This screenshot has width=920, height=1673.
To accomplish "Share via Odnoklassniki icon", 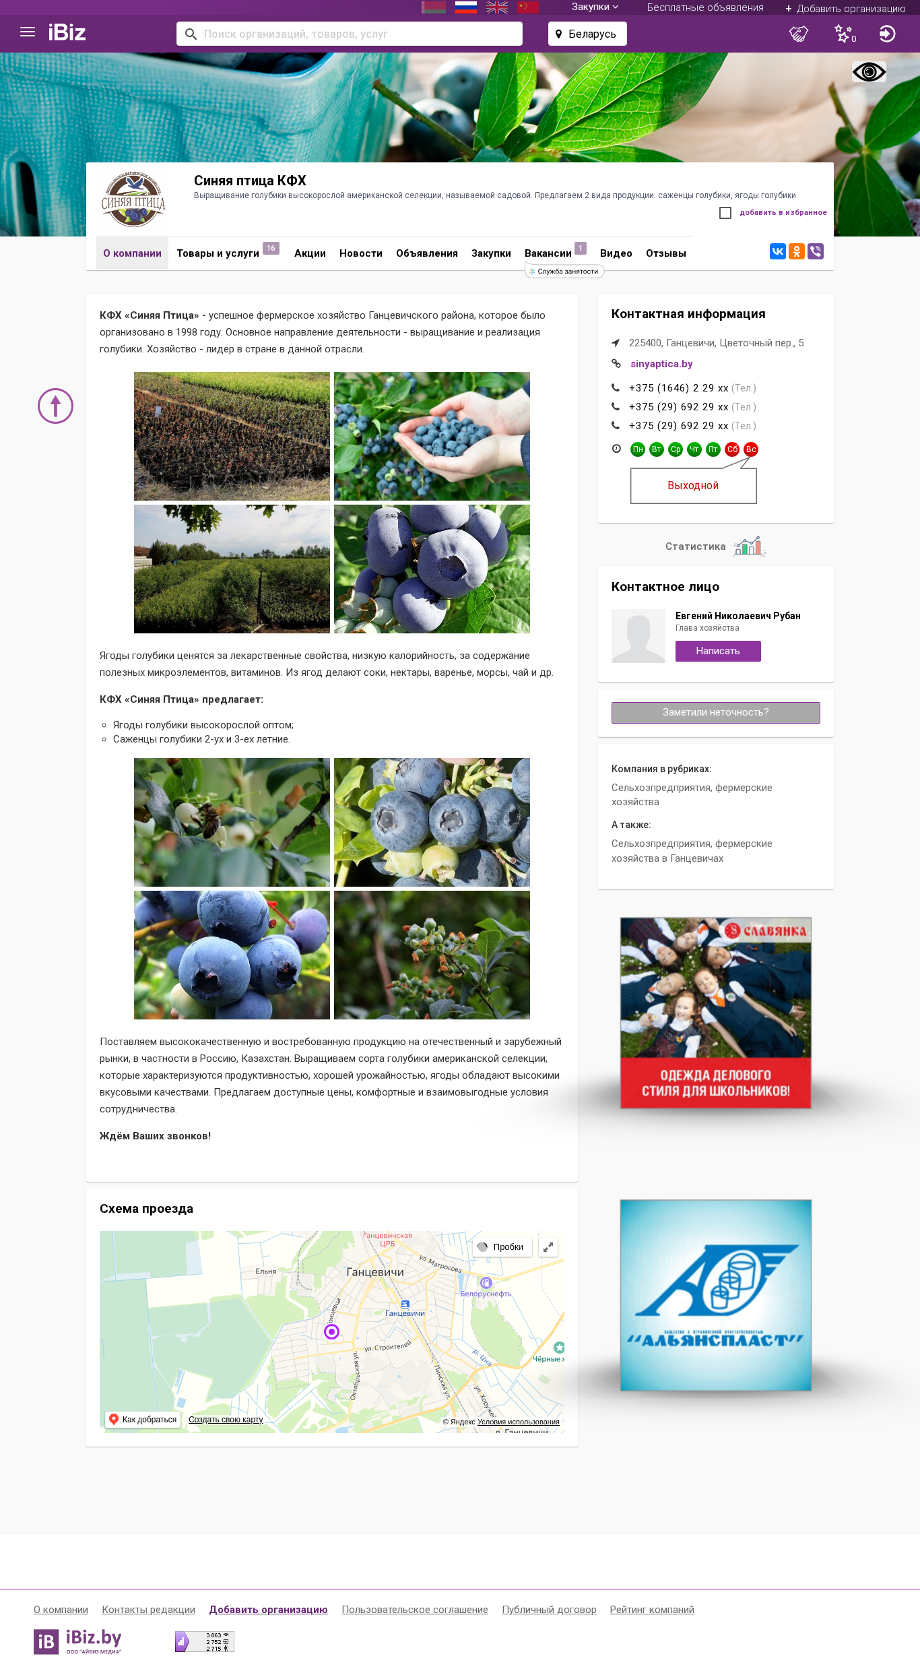I will (x=797, y=251).
